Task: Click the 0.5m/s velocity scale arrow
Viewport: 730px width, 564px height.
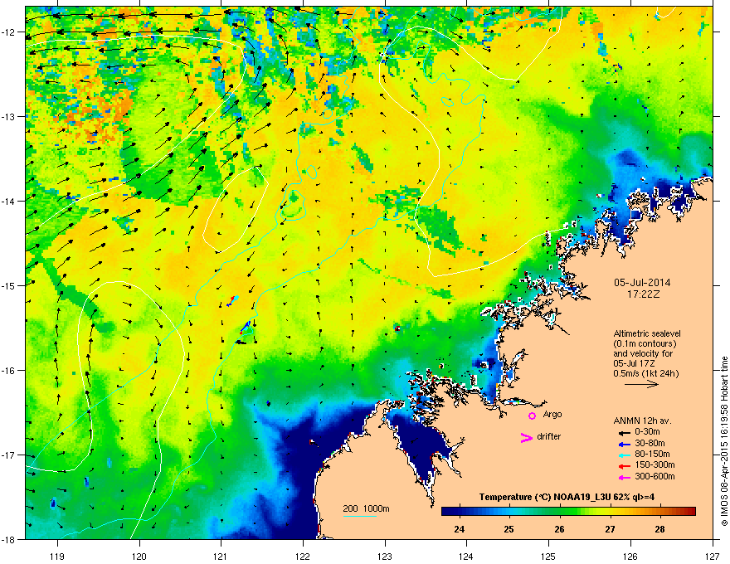Action: point(641,384)
